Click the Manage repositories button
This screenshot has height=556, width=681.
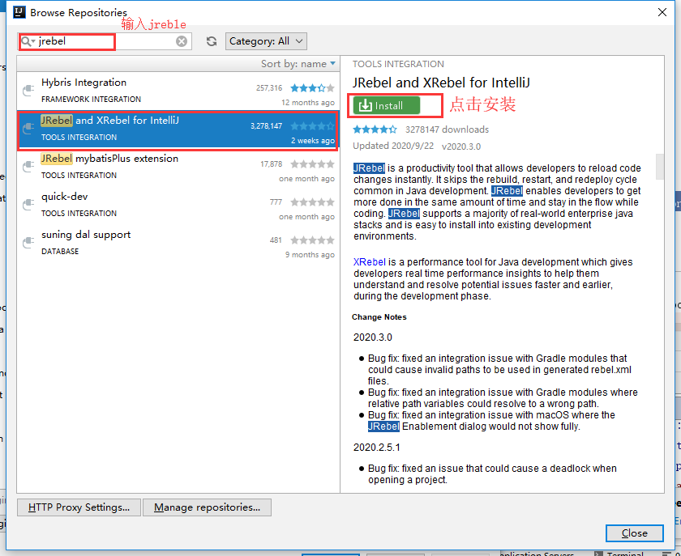pyautogui.click(x=208, y=507)
